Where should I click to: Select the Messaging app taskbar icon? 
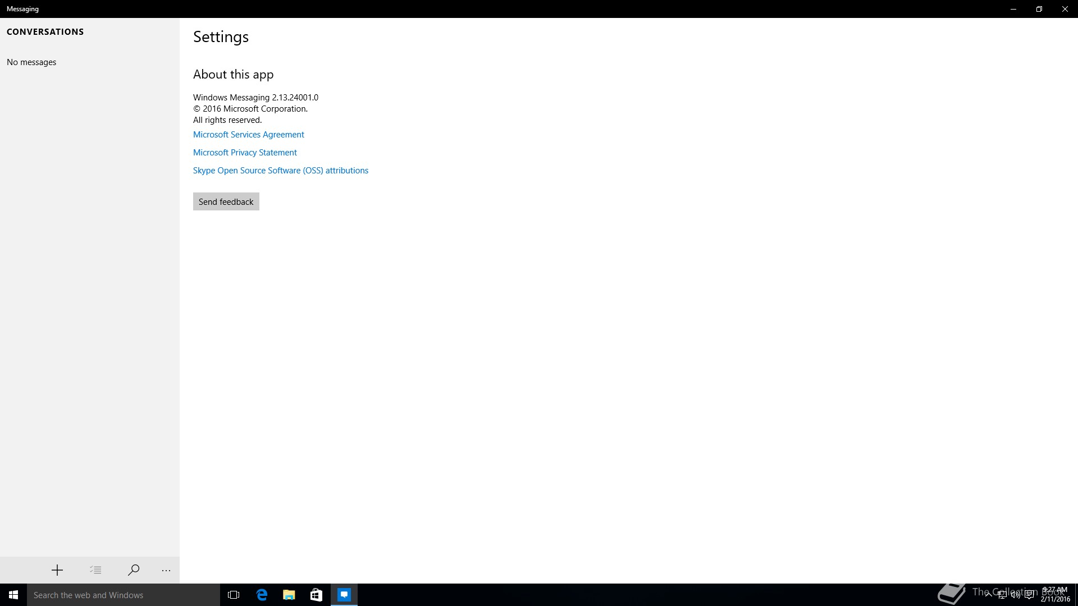[344, 595]
